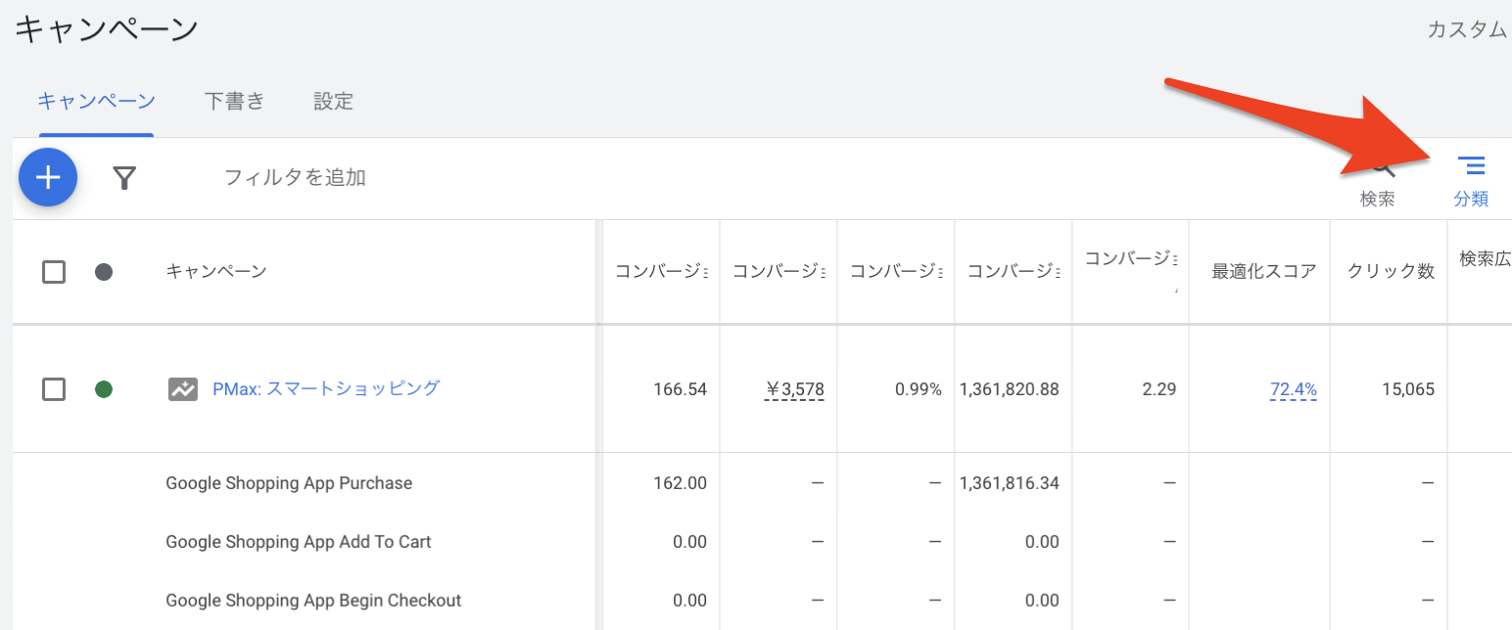Click the フィルタを追加 input field
1512x630 pixels.
pos(295,177)
